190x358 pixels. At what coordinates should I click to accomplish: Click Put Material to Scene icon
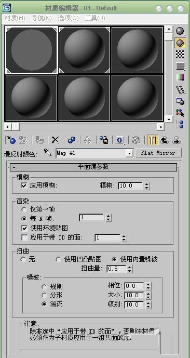[23, 140]
